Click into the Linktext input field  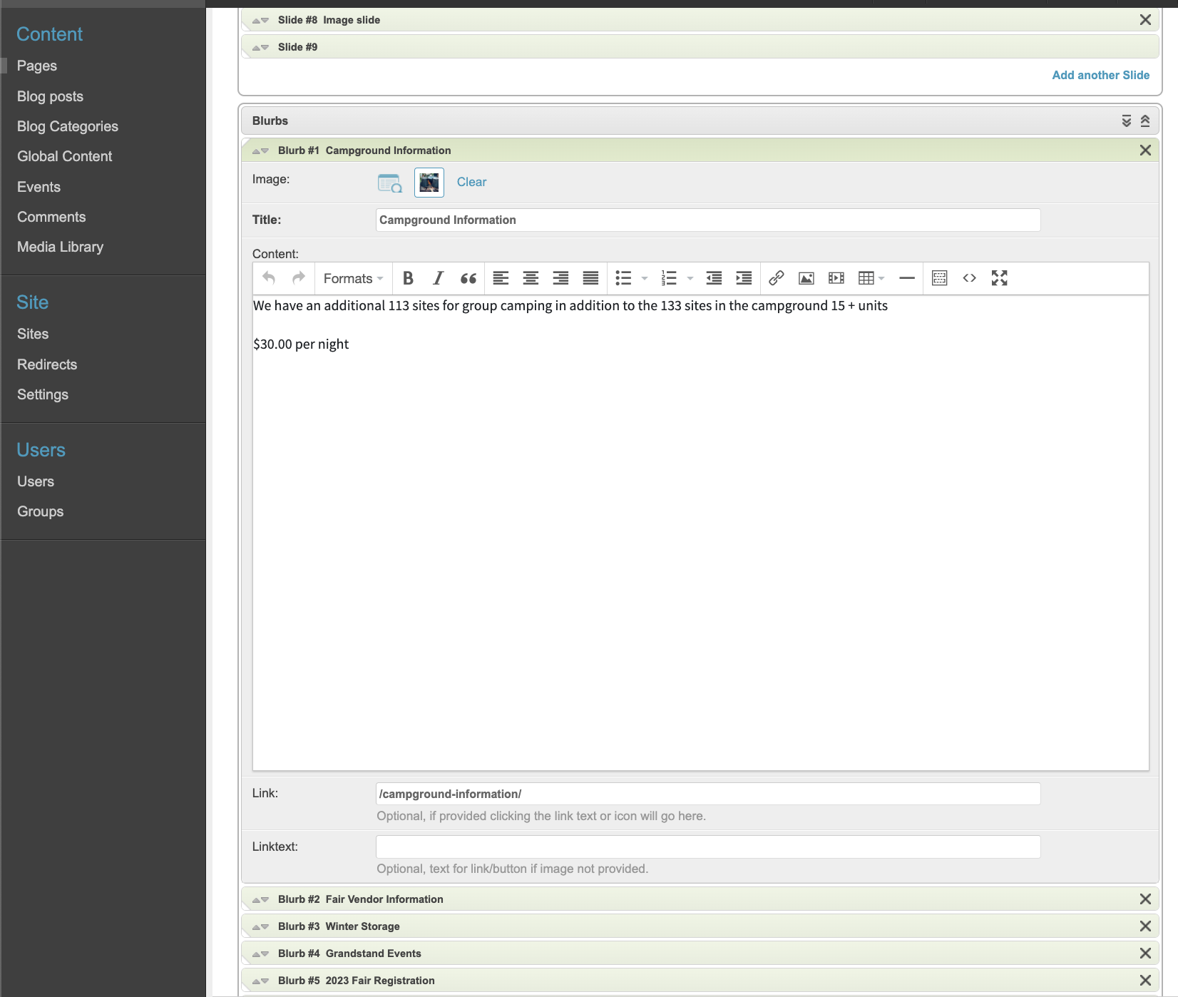707,847
